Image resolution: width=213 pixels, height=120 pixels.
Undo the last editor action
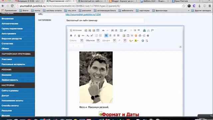point(104,30)
